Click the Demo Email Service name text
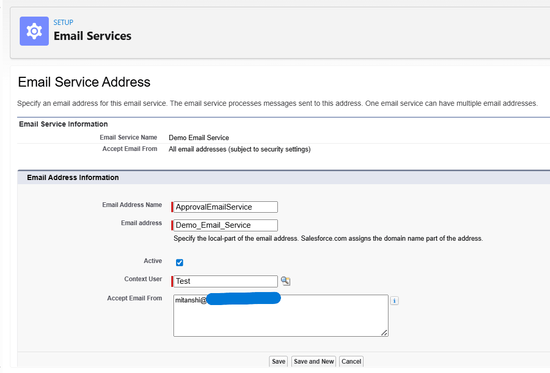This screenshot has width=550, height=373. pos(198,137)
